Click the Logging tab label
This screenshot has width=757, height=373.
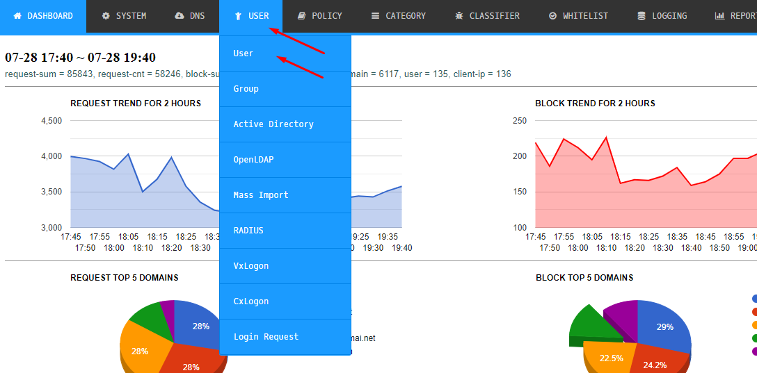(x=669, y=16)
